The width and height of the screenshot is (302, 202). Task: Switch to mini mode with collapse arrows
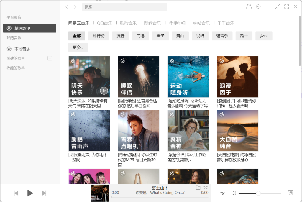click(277, 6)
